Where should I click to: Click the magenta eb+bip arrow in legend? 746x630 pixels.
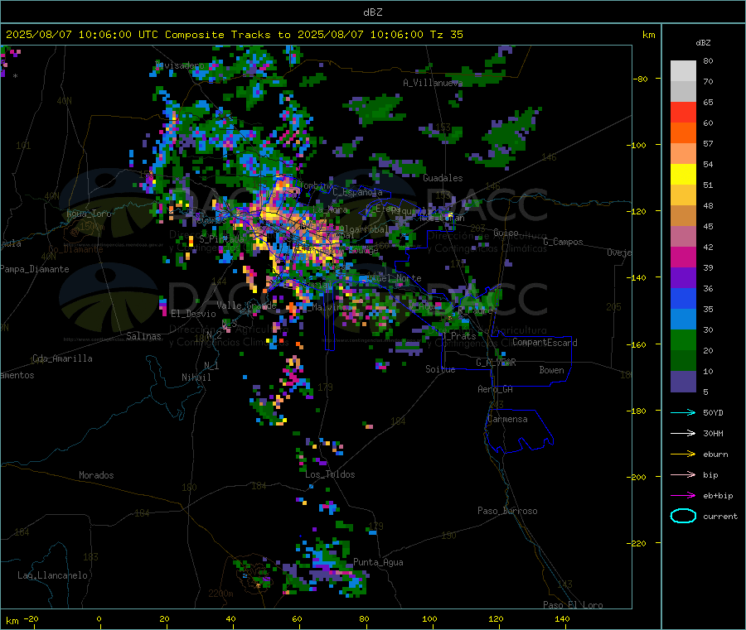pos(683,496)
